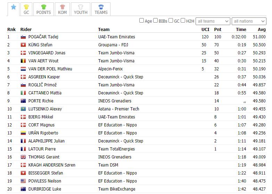Click Kazakh flag beside LUTSENKO Alexey

click(23, 109)
